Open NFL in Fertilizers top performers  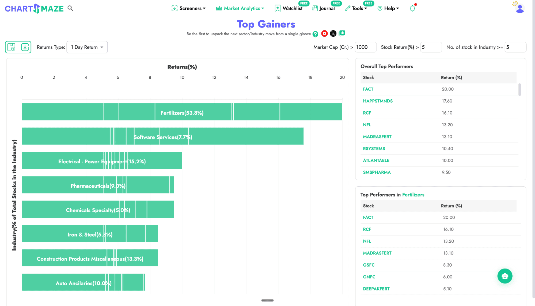coord(367,241)
